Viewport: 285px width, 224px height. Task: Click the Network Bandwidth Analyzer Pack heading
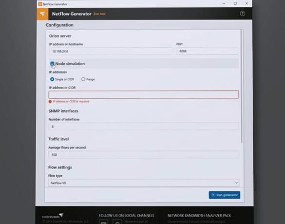coord(199,216)
